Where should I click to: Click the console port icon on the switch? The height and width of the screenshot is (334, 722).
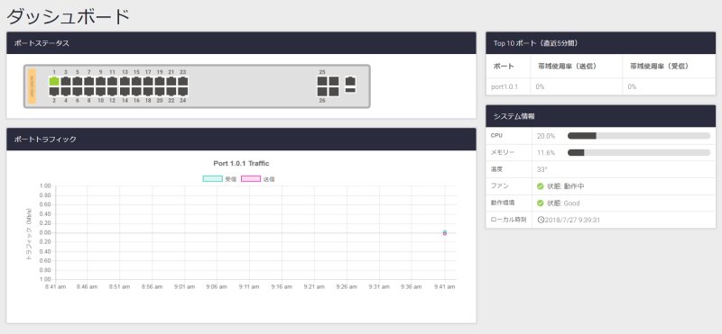point(350,81)
